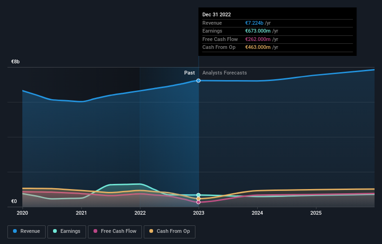382x244 pixels.
Task: Click the €262.000m free cash flow value
Action: [258, 39]
